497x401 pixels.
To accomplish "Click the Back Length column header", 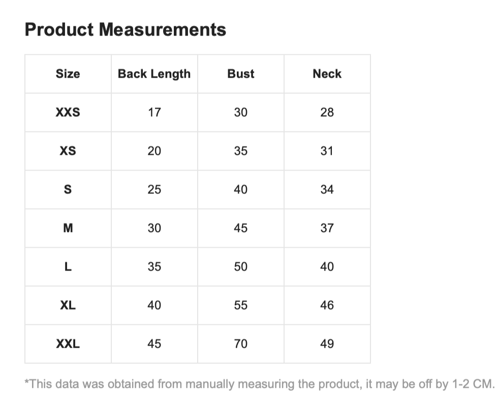I will click(x=154, y=74).
